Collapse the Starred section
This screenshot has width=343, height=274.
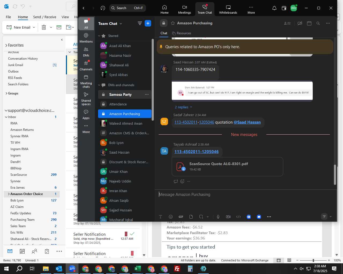99,36
